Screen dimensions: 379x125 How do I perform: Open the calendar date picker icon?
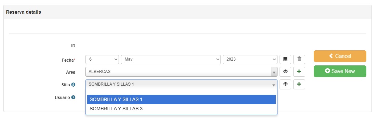[285, 59]
